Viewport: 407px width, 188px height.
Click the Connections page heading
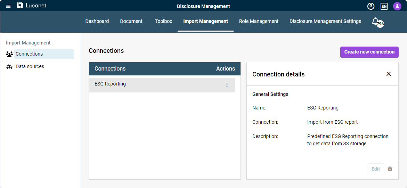106,51
